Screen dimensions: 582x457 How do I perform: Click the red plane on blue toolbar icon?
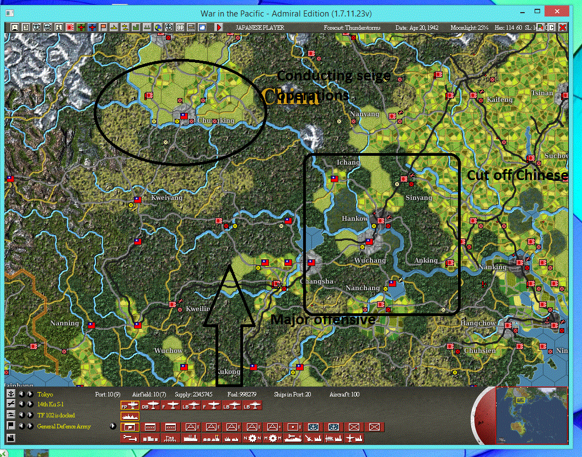tap(92, 28)
